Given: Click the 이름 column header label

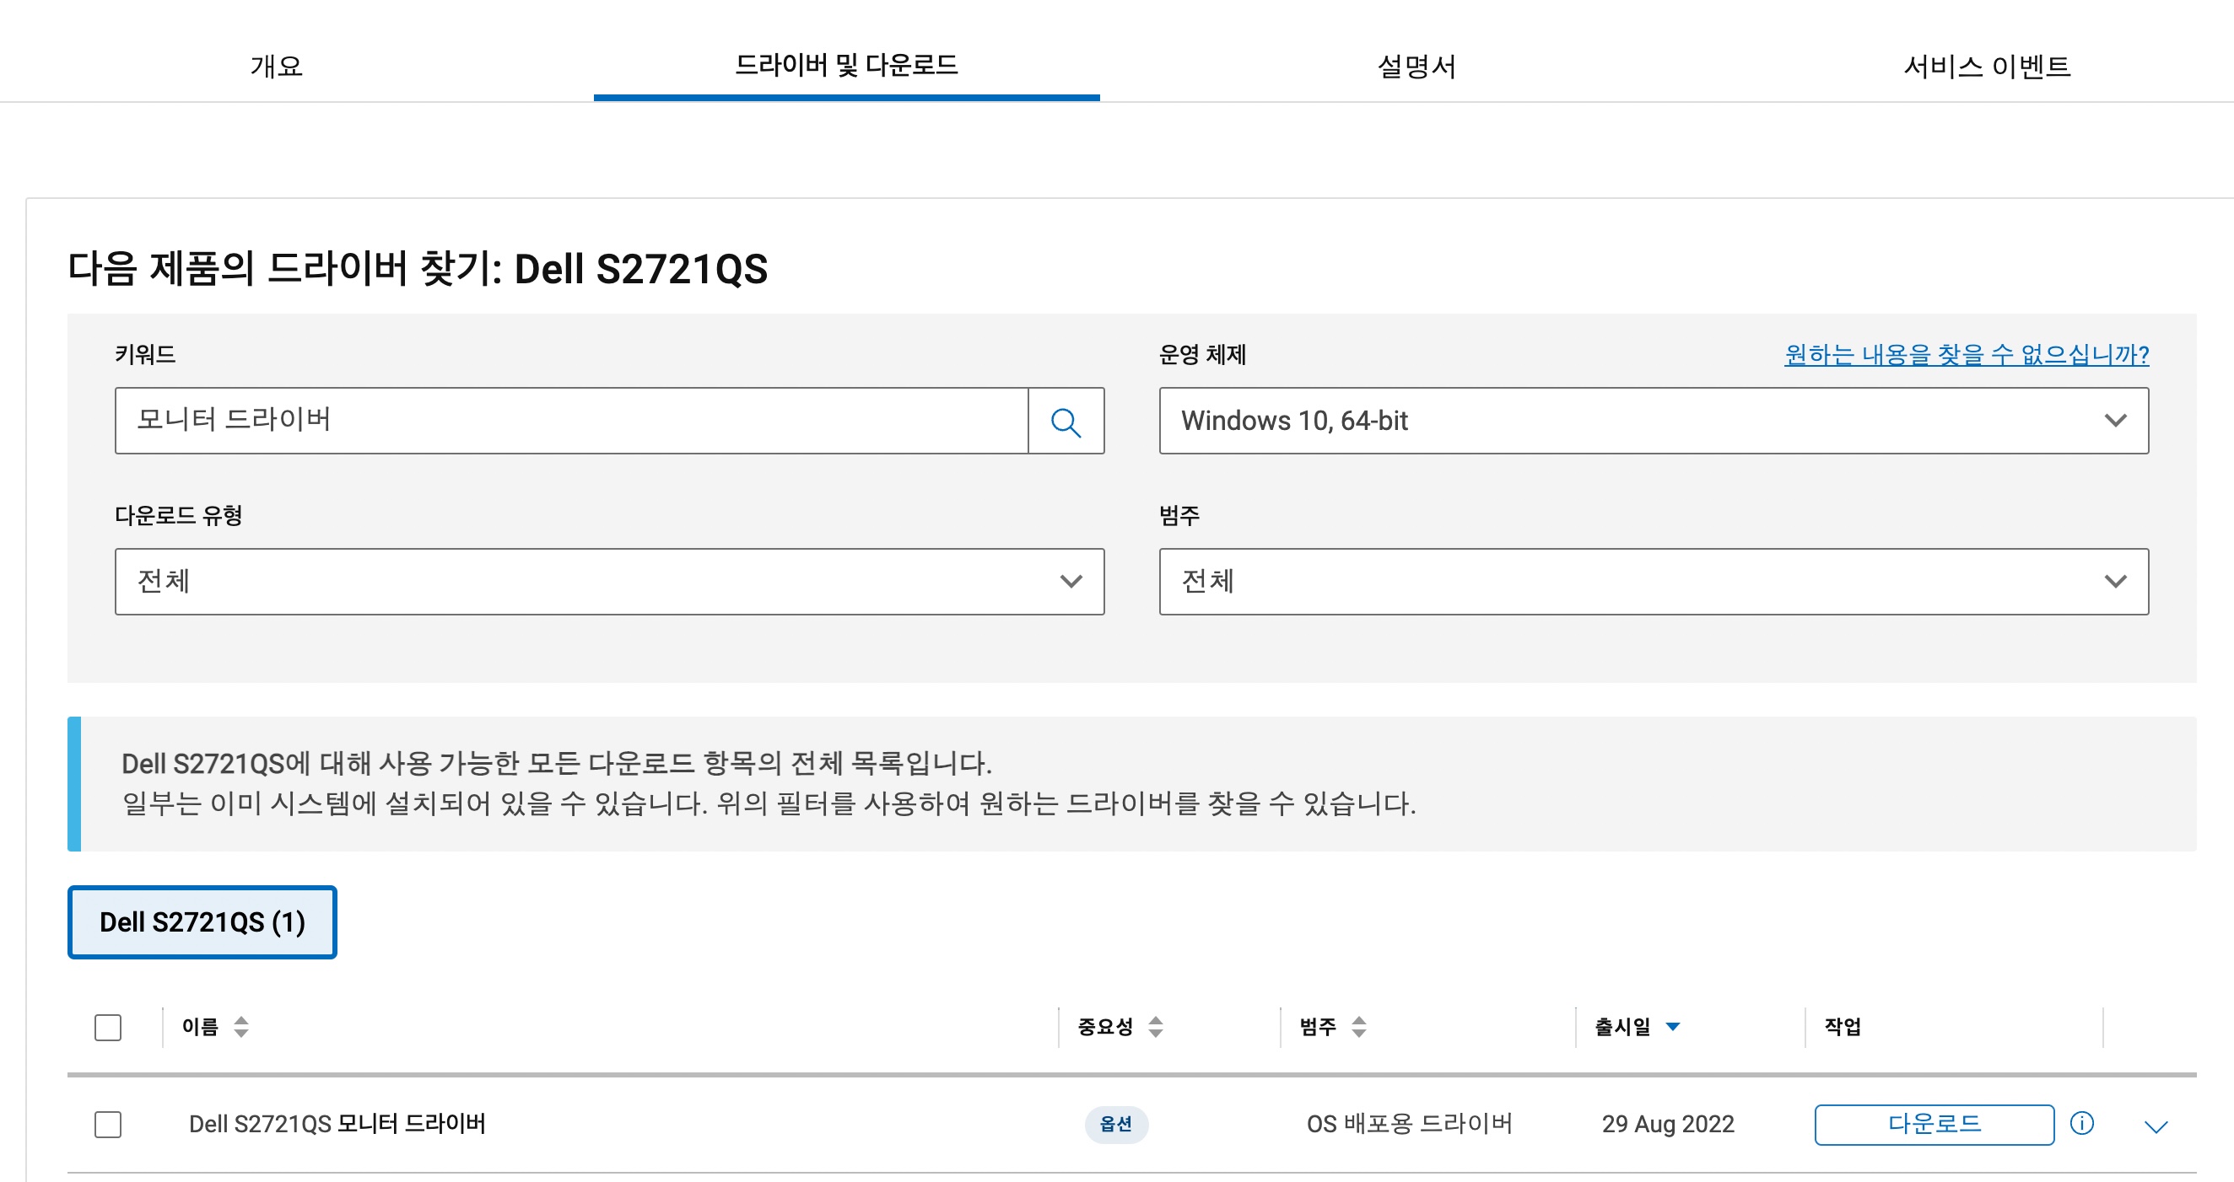Looking at the screenshot, I should point(200,1027).
